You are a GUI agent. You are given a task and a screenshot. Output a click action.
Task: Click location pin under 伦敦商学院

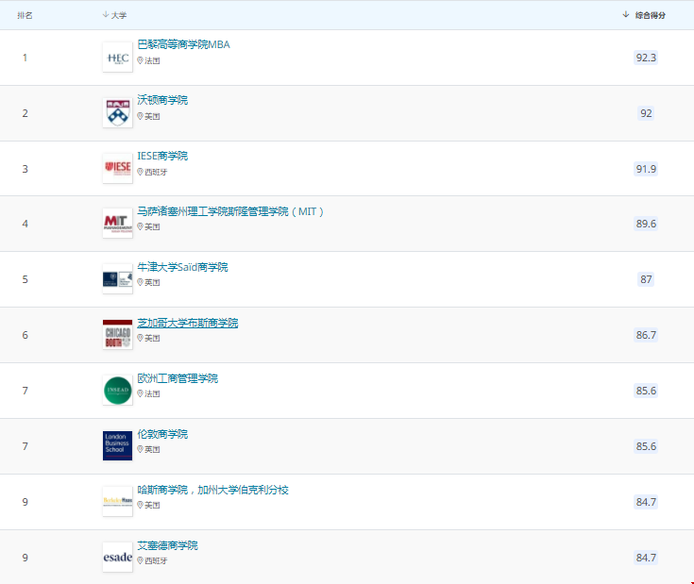[x=140, y=449]
